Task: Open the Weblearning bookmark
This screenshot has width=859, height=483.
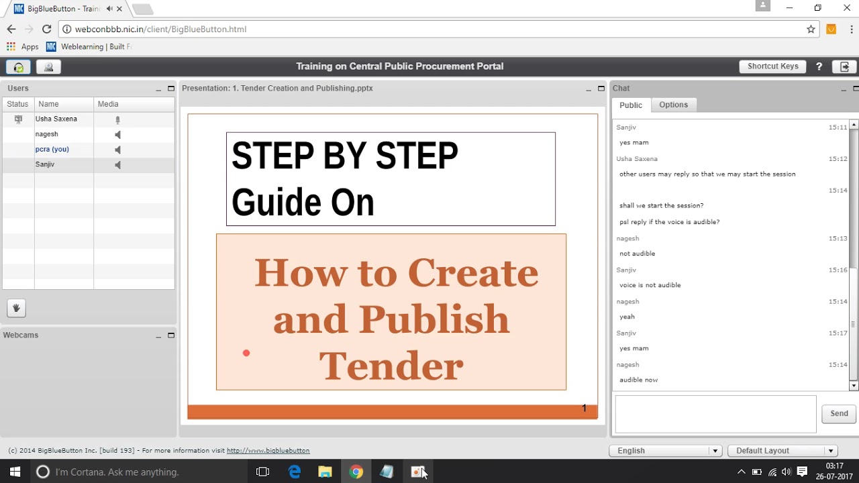Action: click(x=89, y=47)
